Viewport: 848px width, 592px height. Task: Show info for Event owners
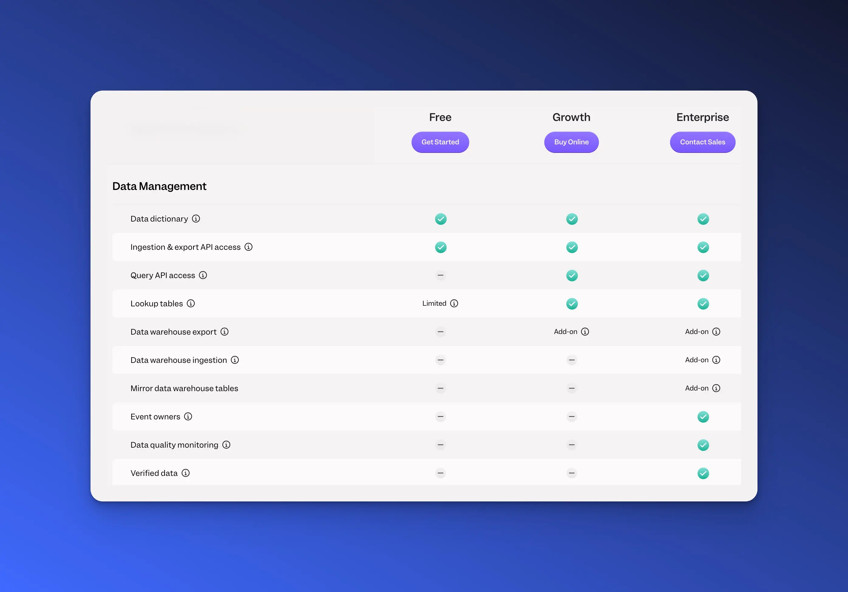(188, 416)
